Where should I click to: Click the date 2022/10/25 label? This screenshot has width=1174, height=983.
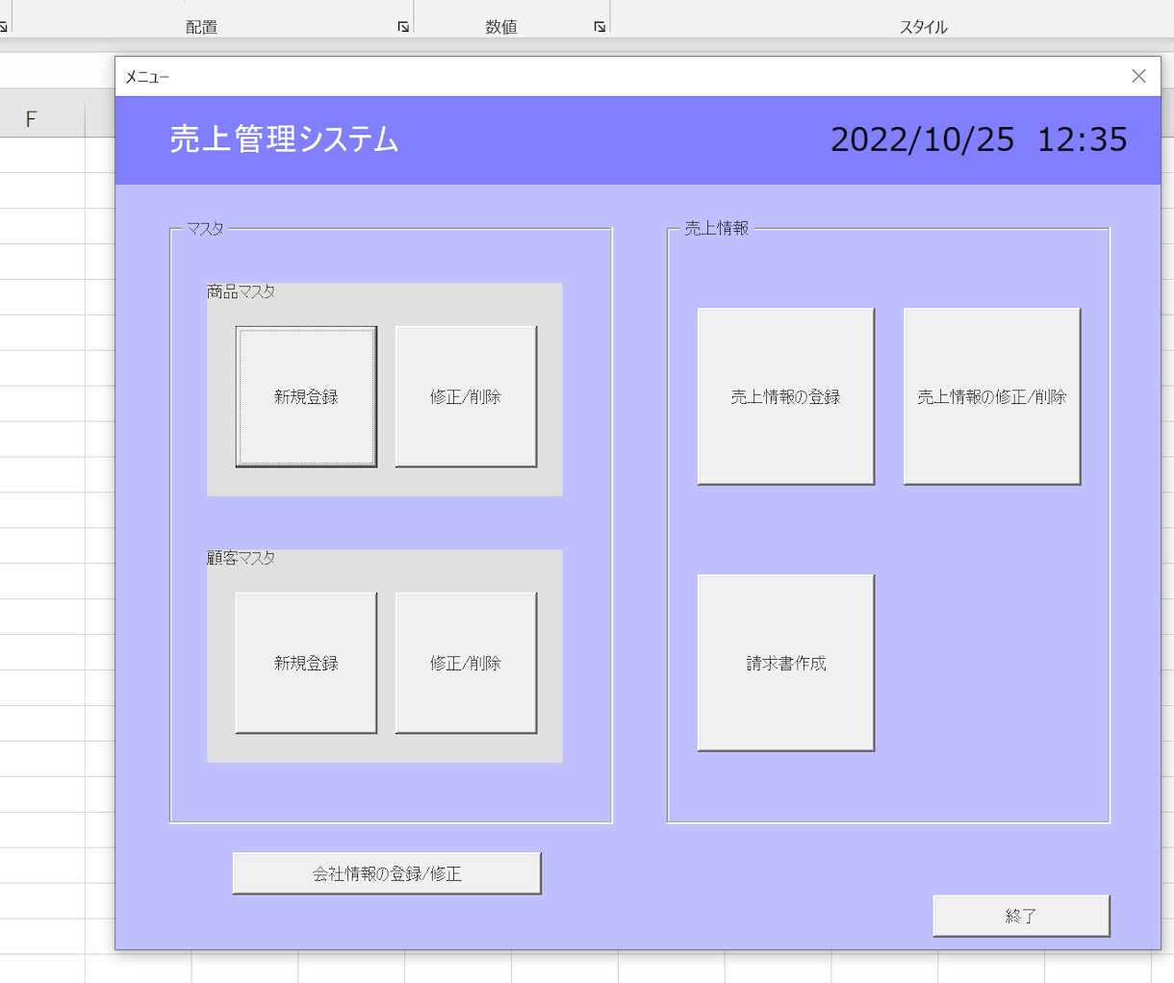922,139
